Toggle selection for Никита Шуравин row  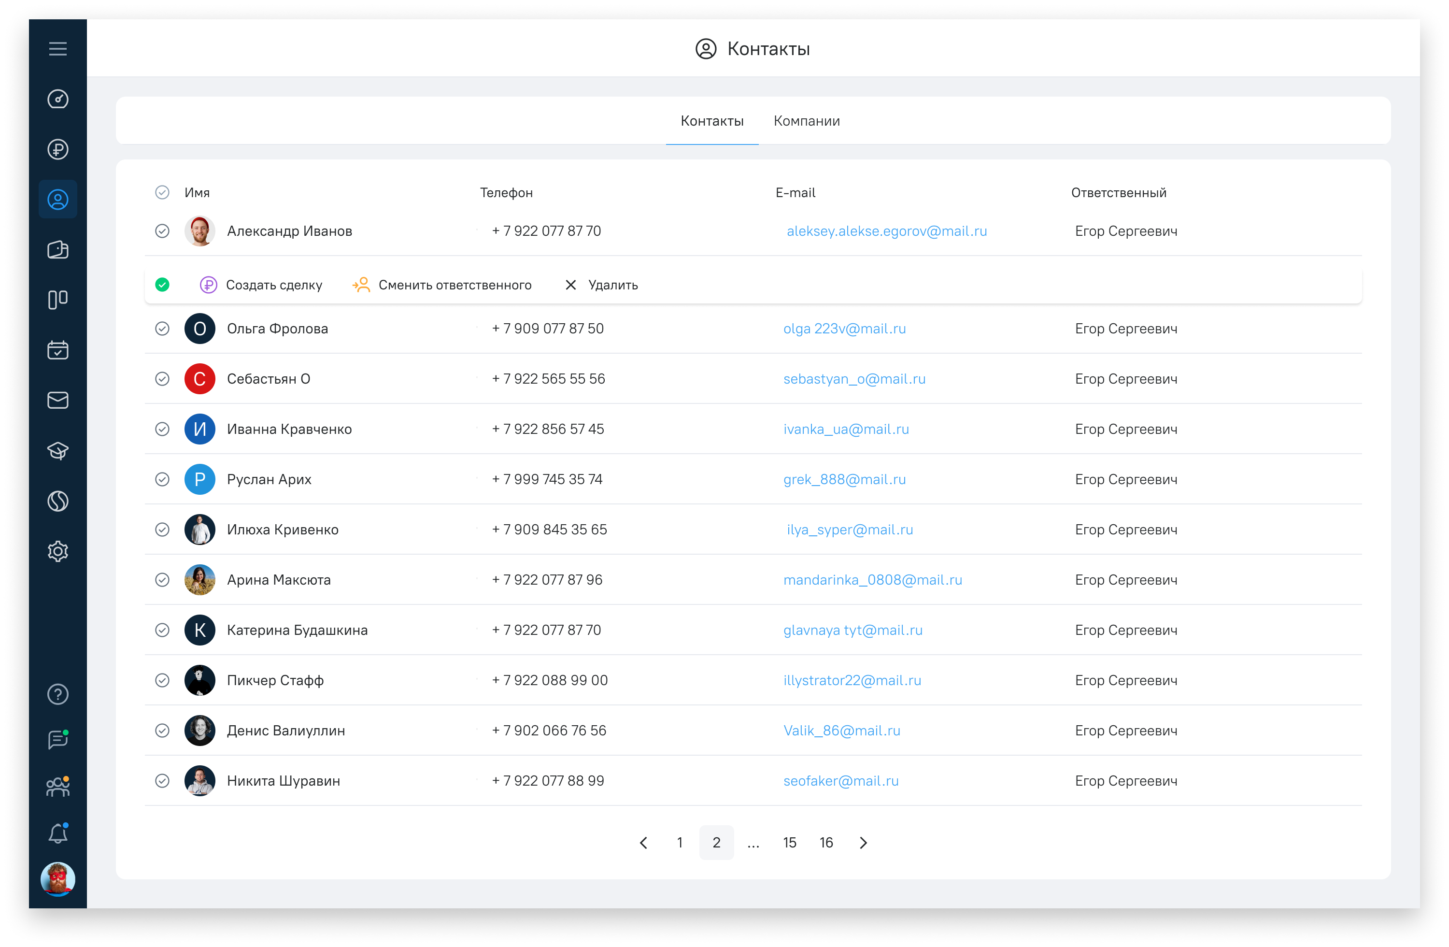(163, 781)
